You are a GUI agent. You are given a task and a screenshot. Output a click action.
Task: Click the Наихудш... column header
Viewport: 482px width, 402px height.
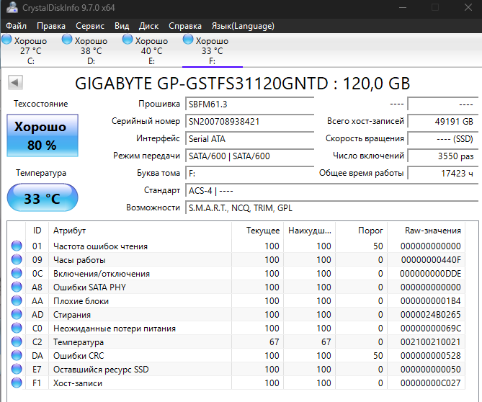tap(309, 231)
